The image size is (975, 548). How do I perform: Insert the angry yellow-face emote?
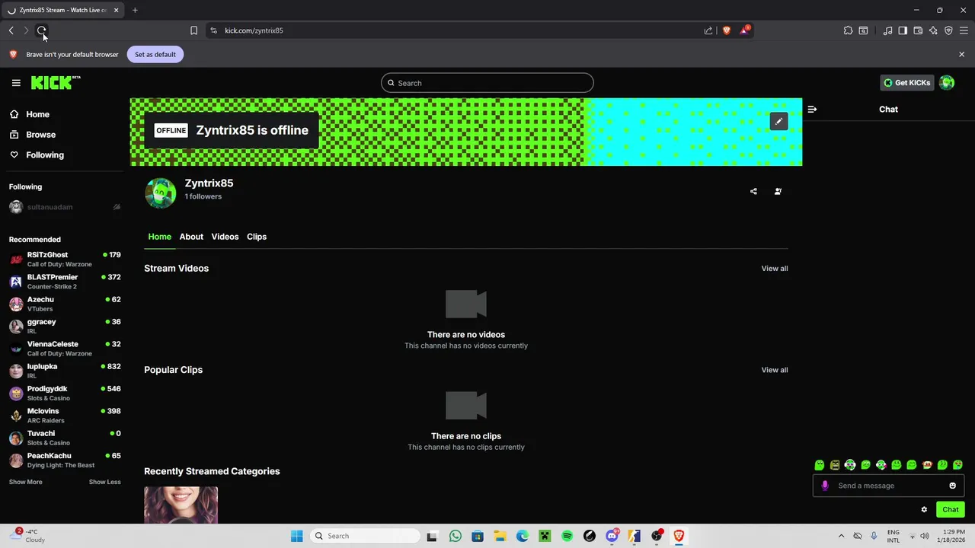coord(835,465)
